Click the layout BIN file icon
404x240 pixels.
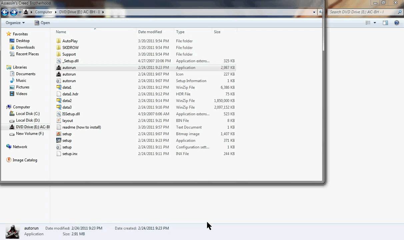click(59, 121)
